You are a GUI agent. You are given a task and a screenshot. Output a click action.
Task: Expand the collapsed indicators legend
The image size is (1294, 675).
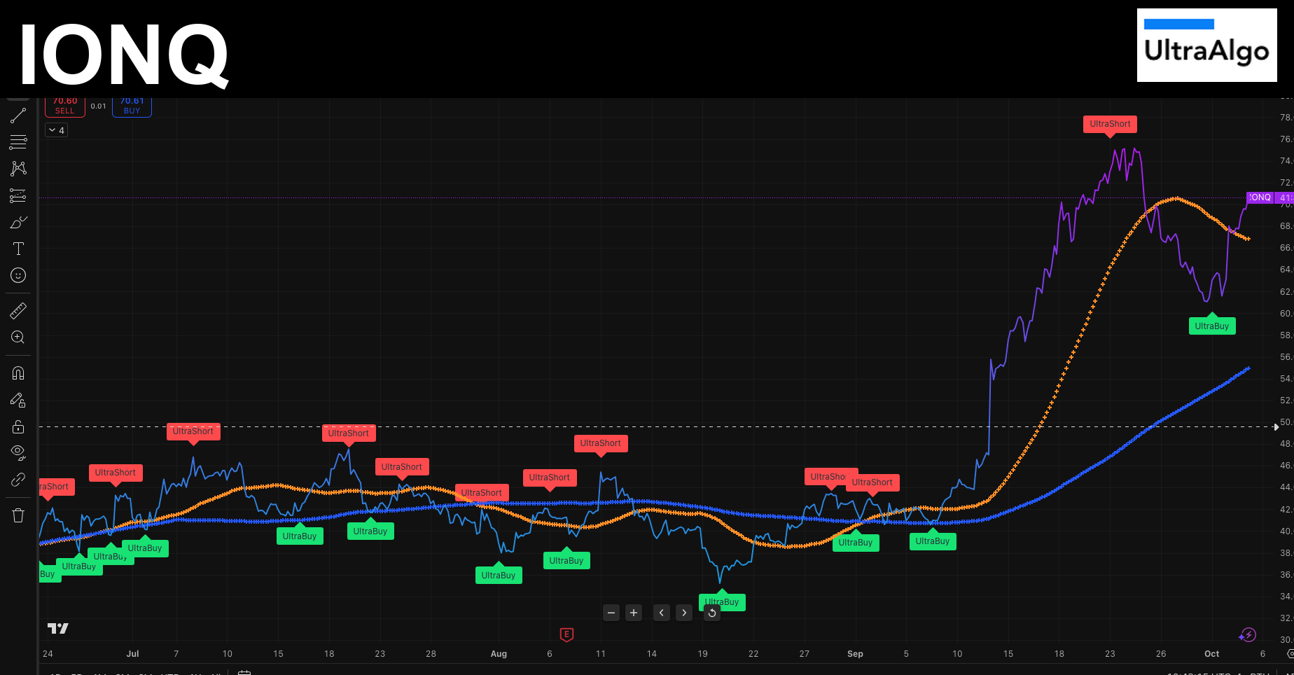[57, 130]
